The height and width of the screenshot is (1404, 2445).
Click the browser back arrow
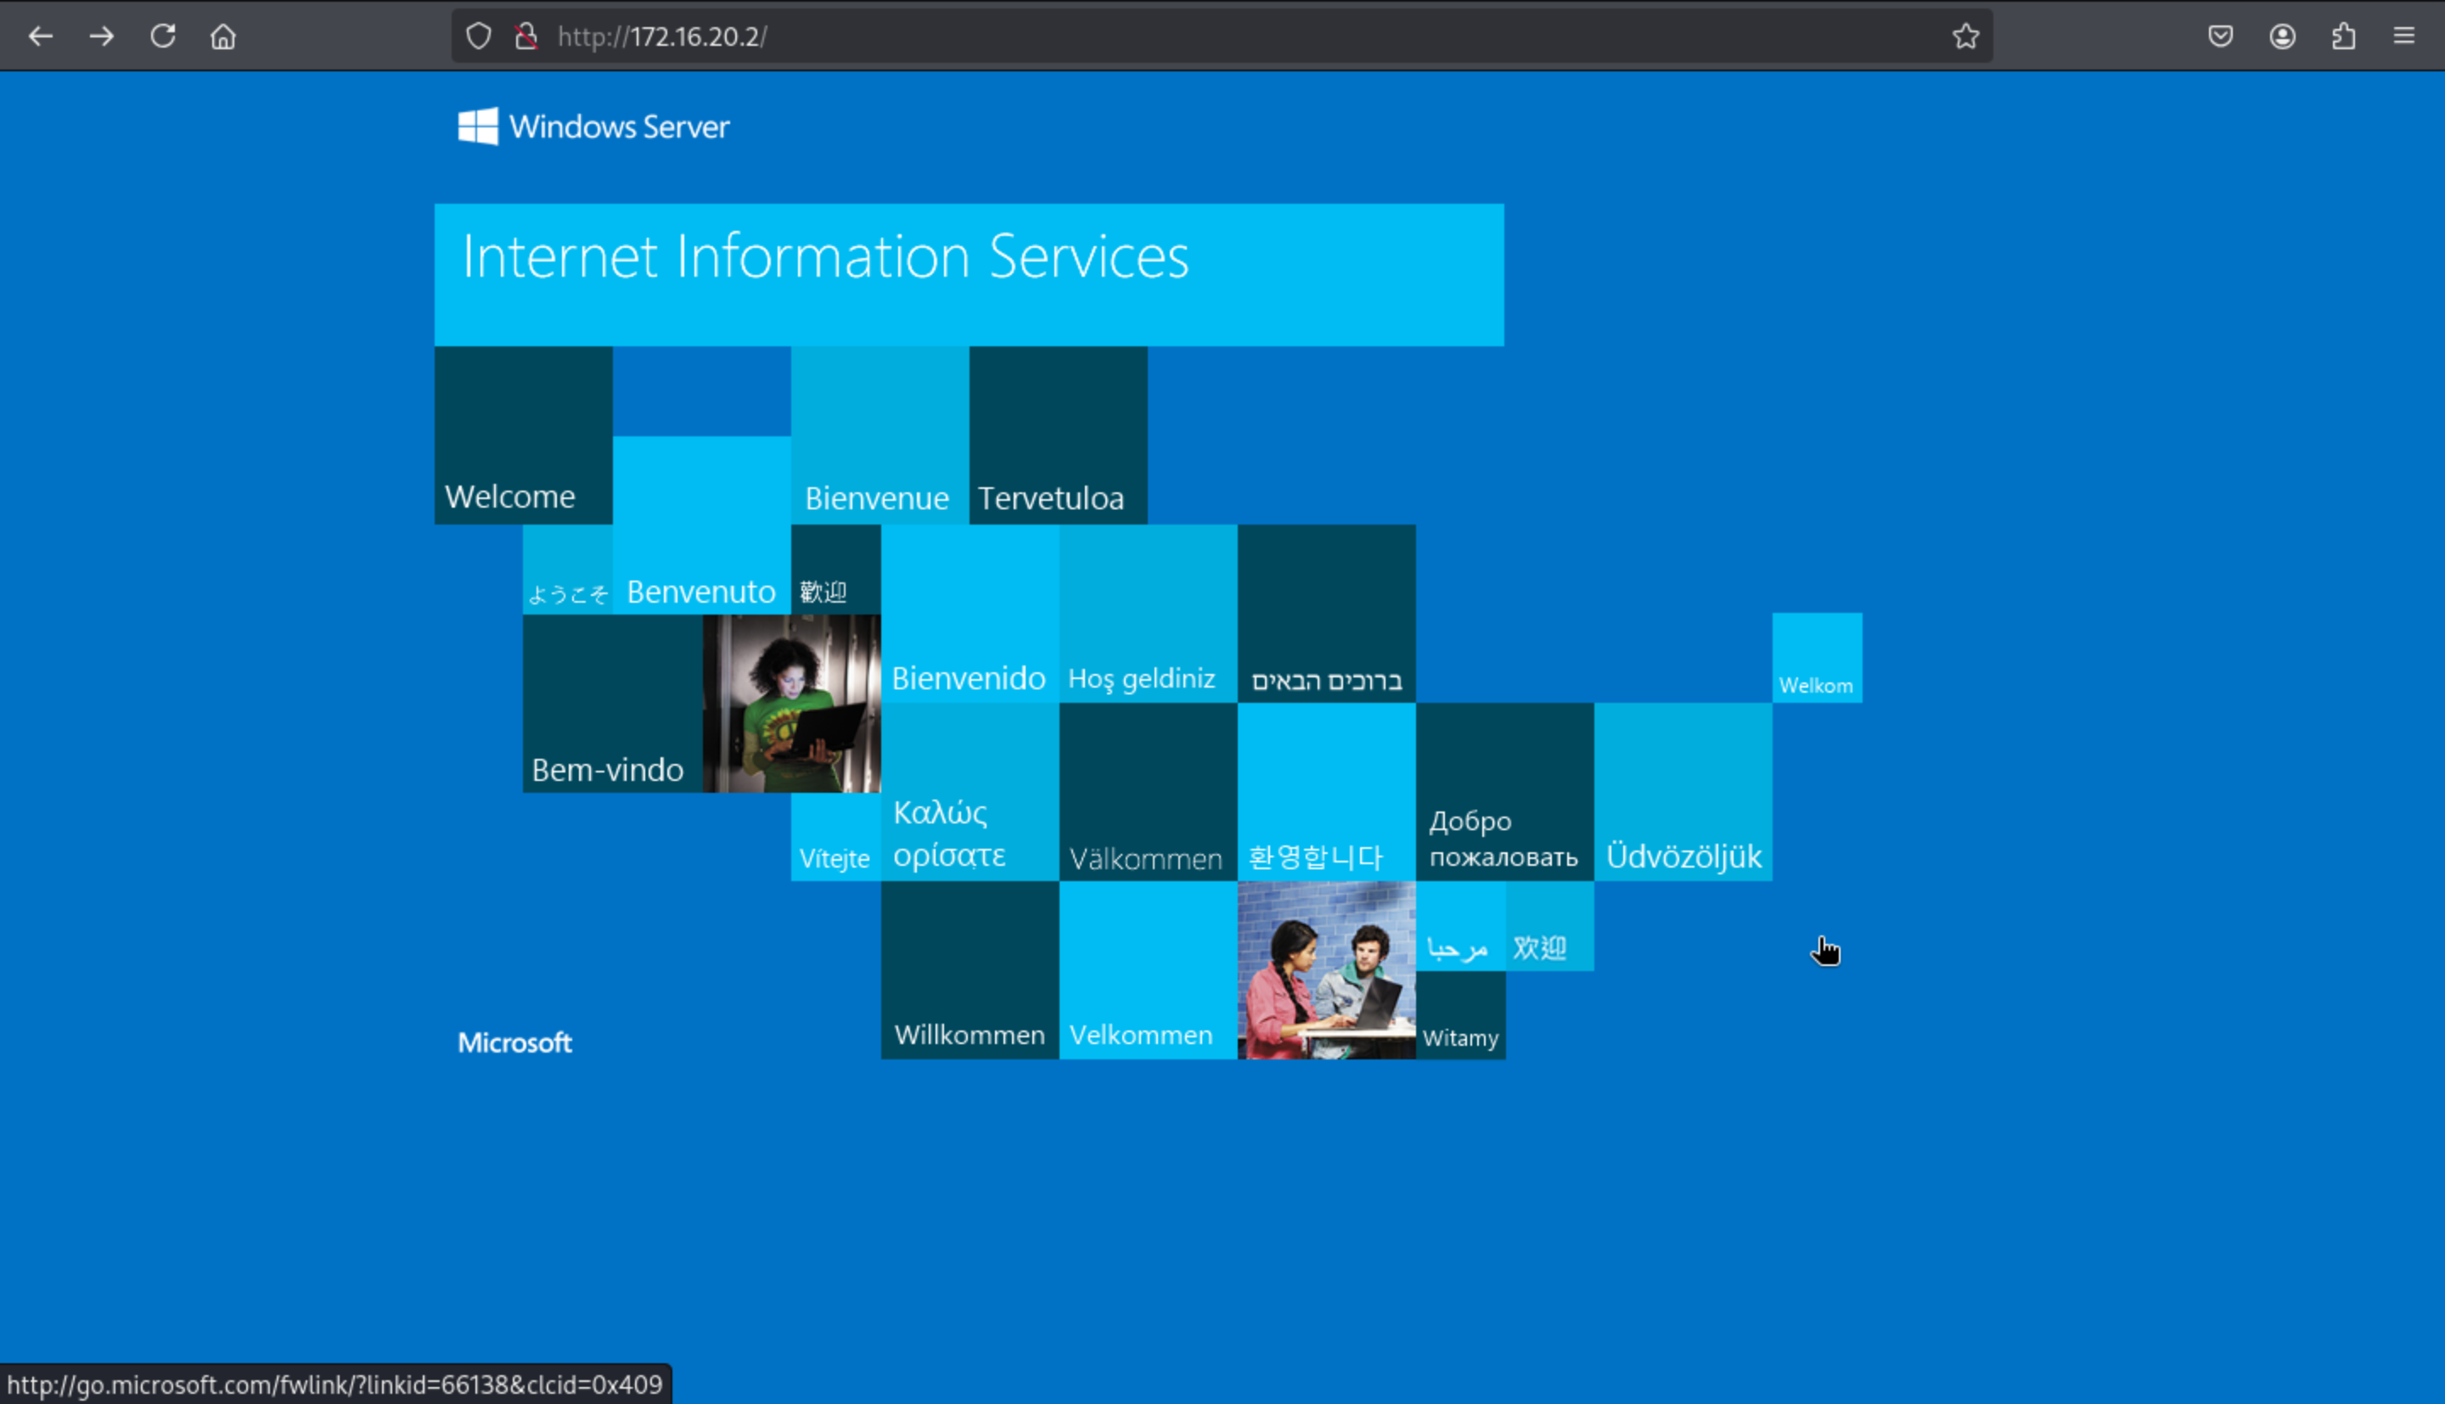[x=41, y=37]
